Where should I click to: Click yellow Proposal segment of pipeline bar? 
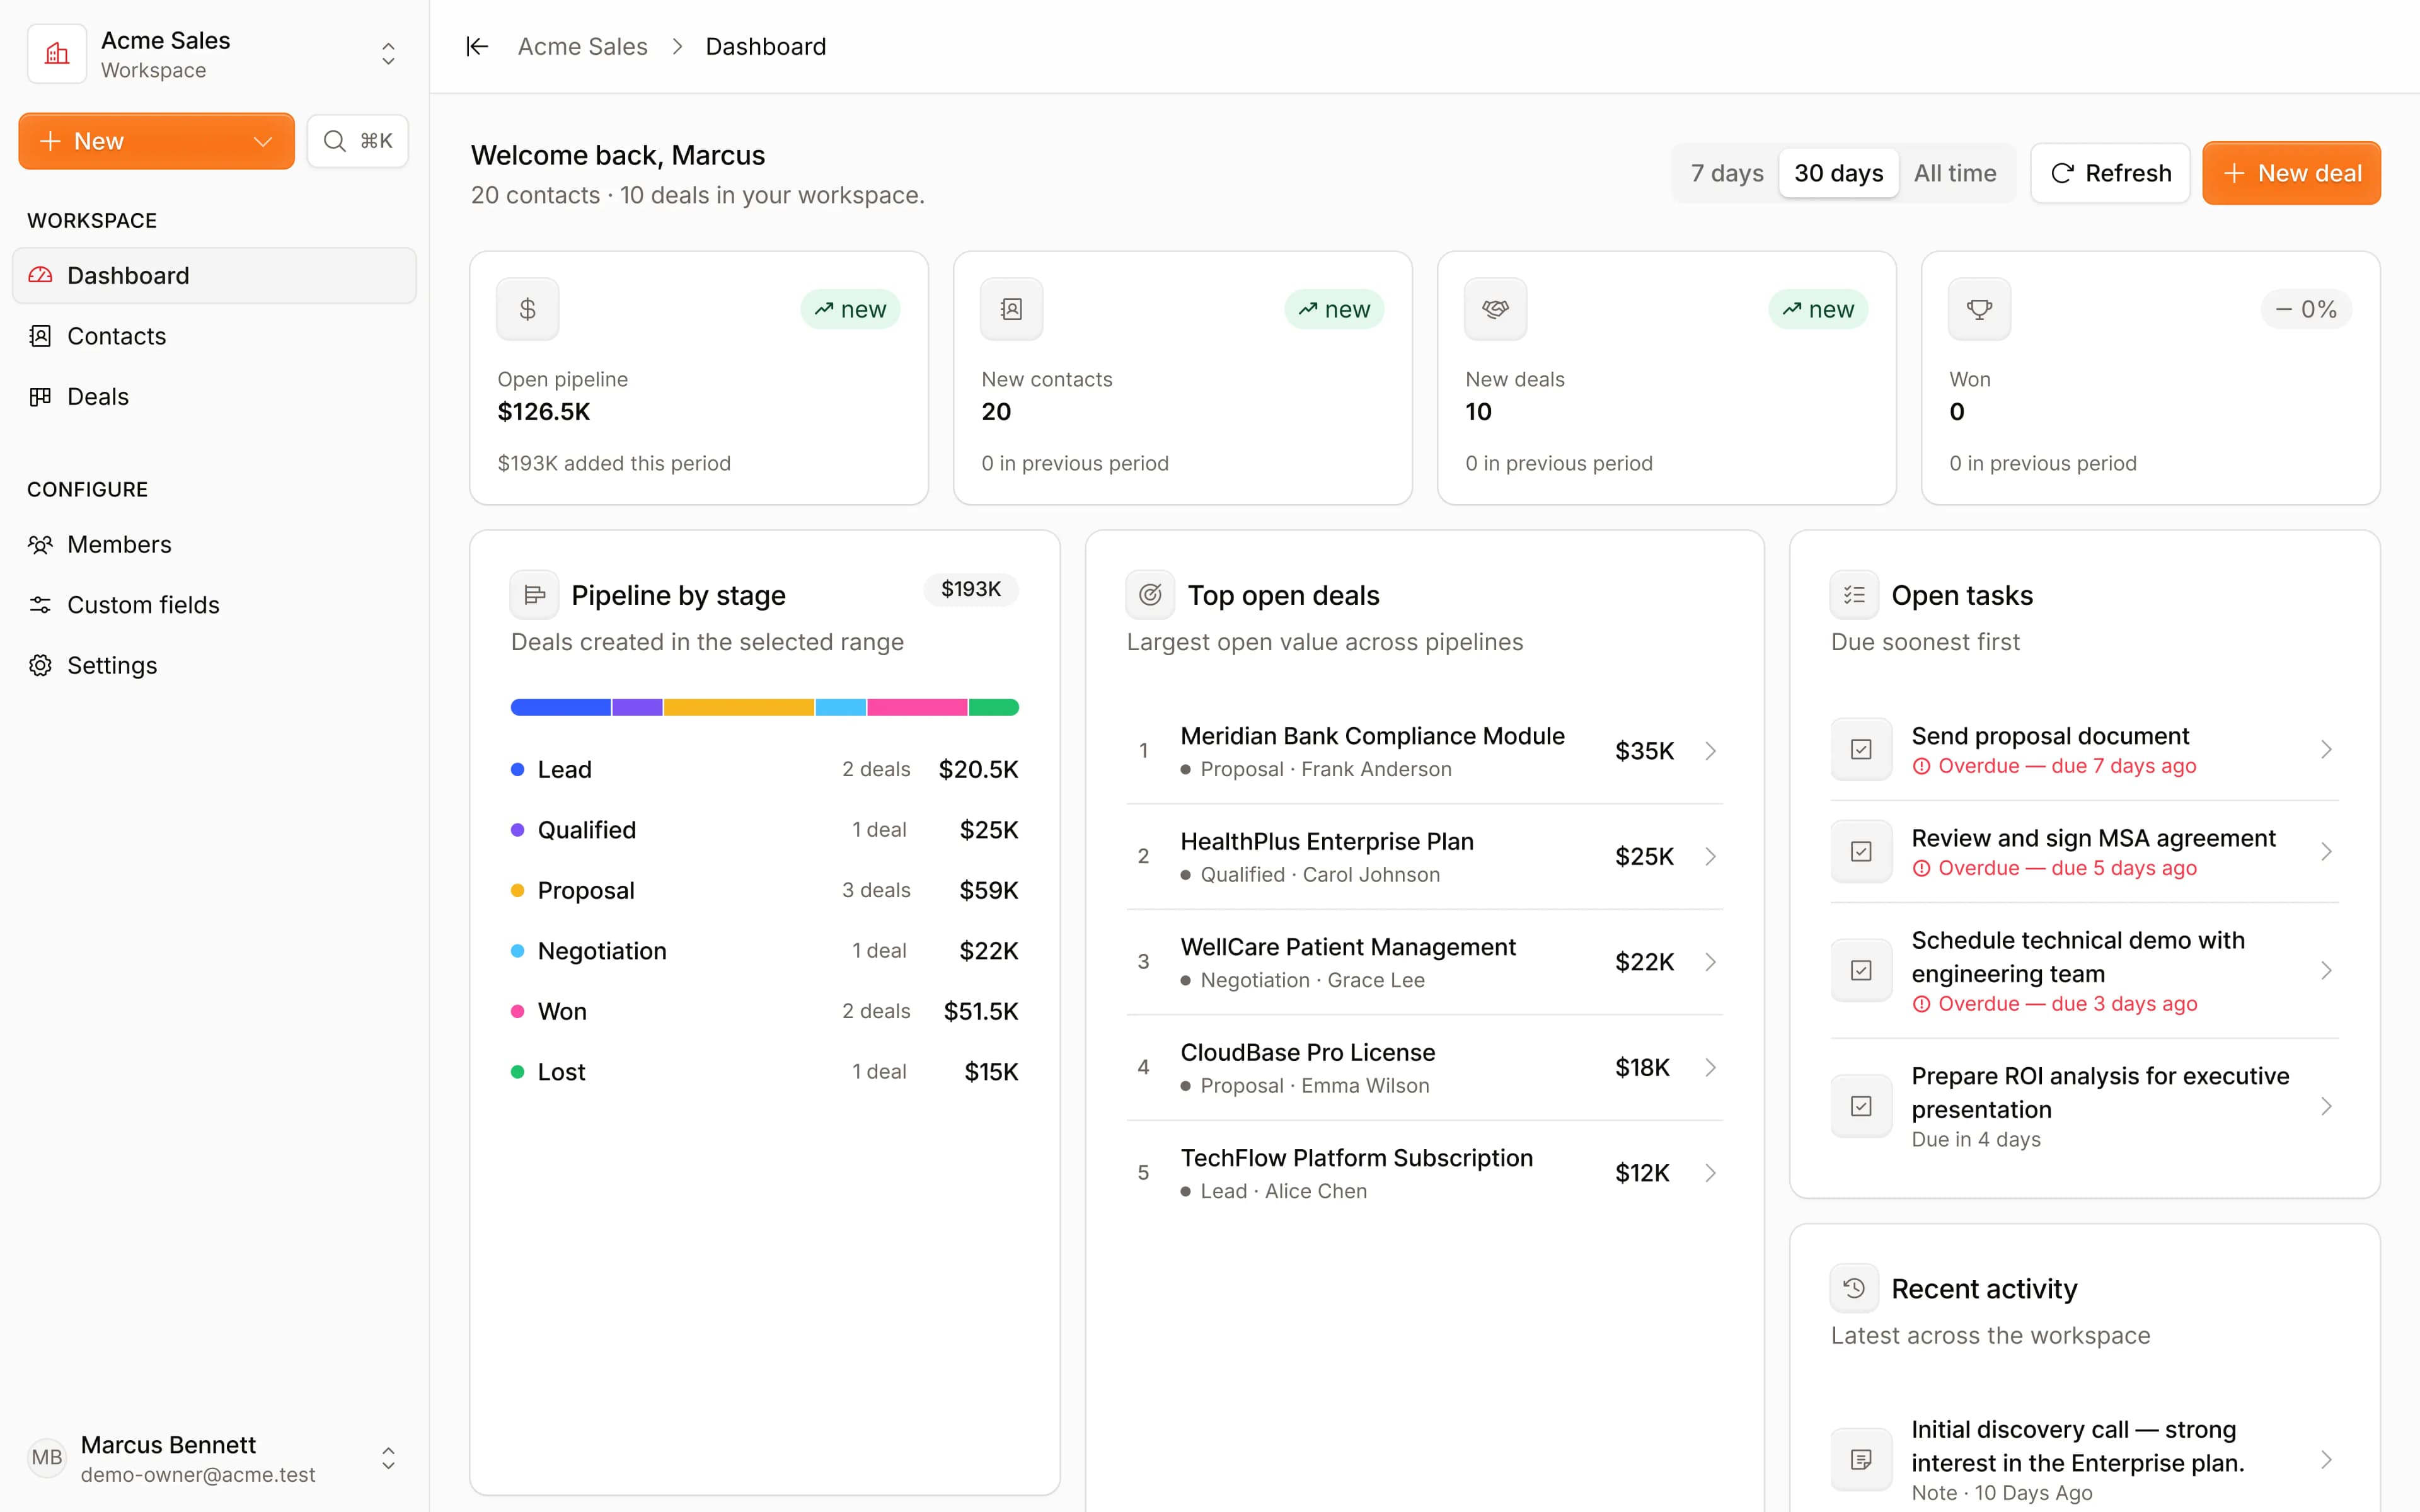[739, 707]
